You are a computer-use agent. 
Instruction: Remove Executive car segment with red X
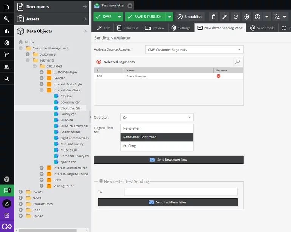[x=218, y=76]
